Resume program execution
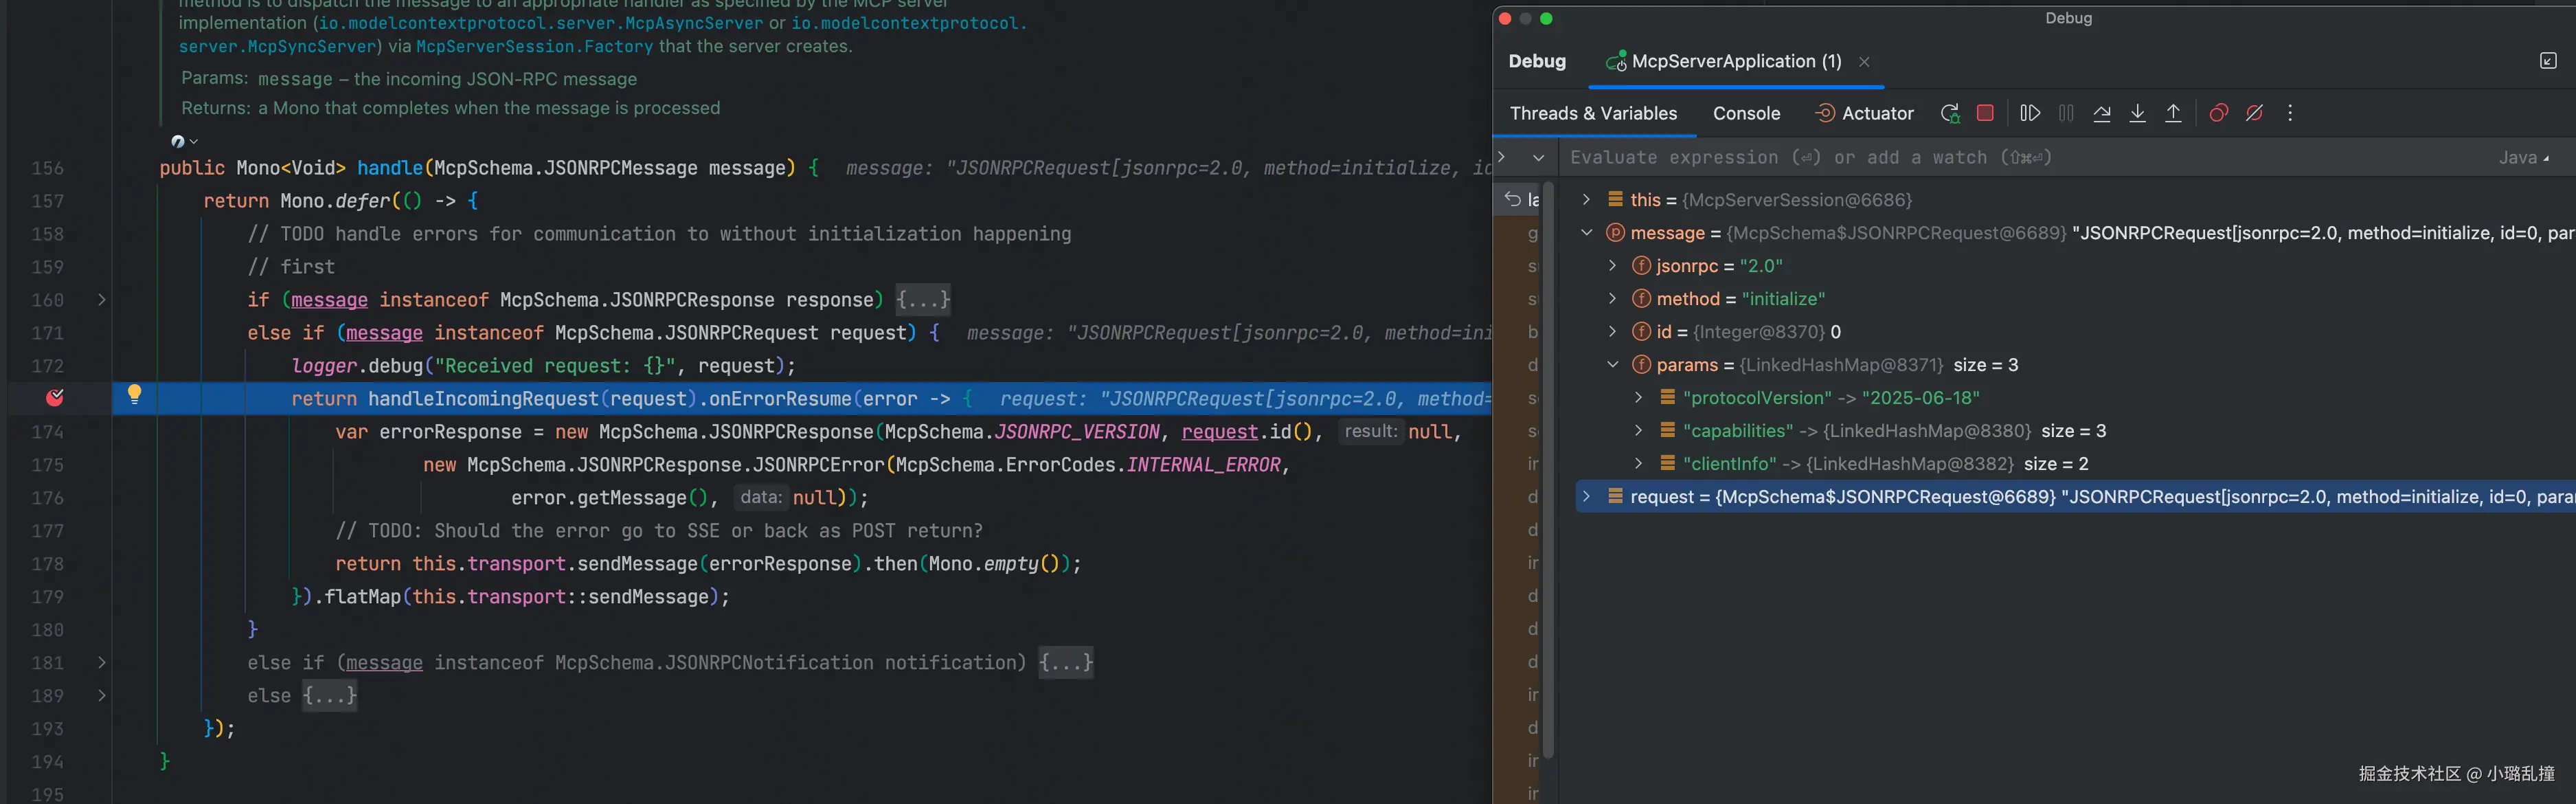The image size is (2576, 804). pos(2029,113)
